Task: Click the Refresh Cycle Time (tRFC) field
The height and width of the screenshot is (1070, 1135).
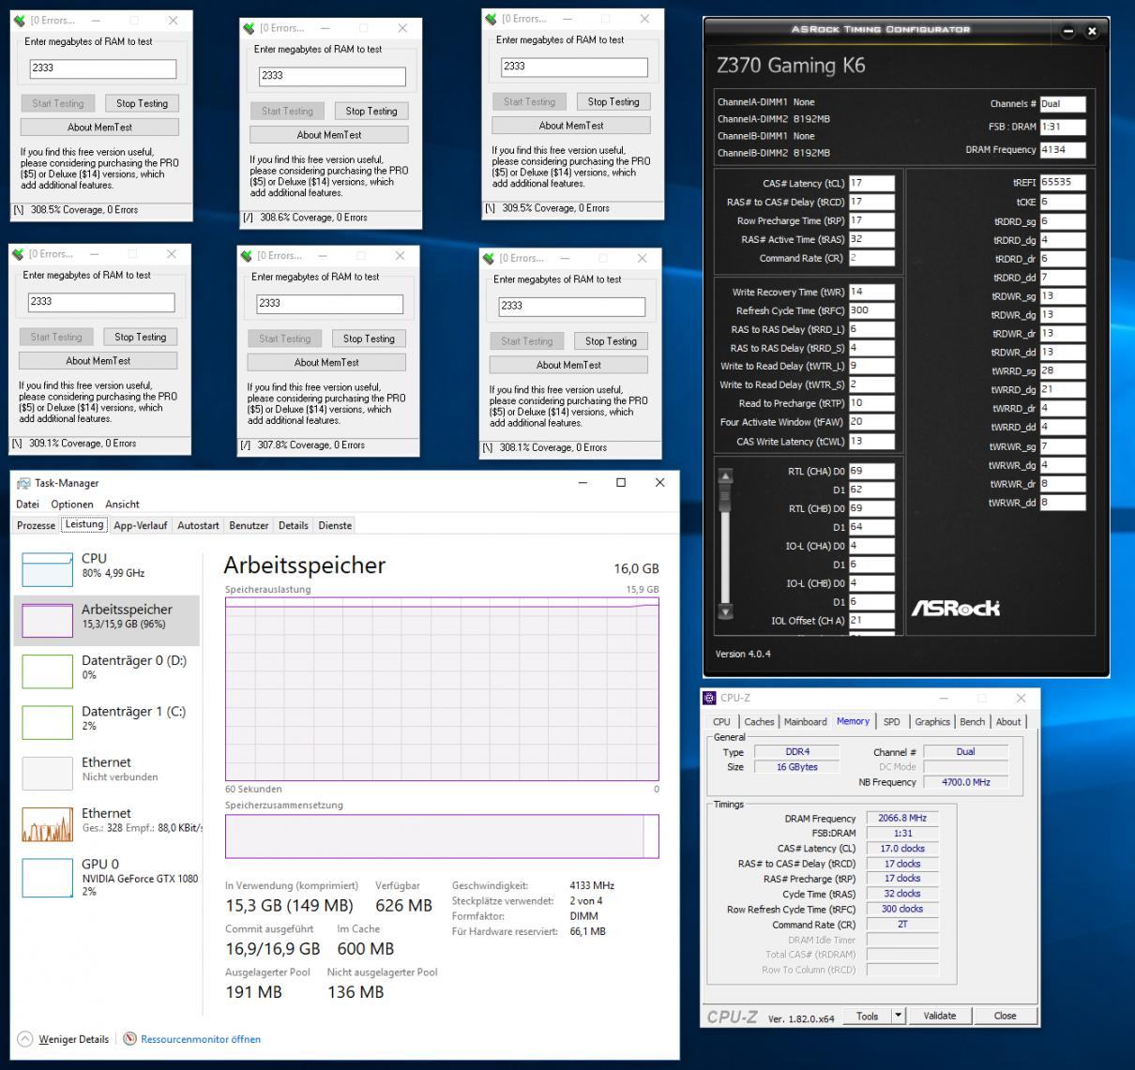Action: (x=871, y=310)
